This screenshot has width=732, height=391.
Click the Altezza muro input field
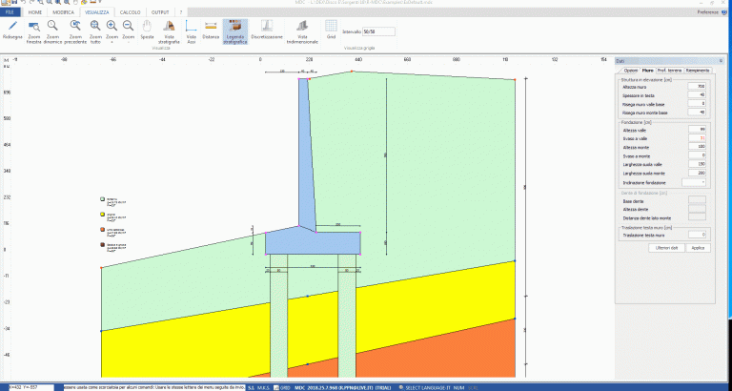point(696,87)
